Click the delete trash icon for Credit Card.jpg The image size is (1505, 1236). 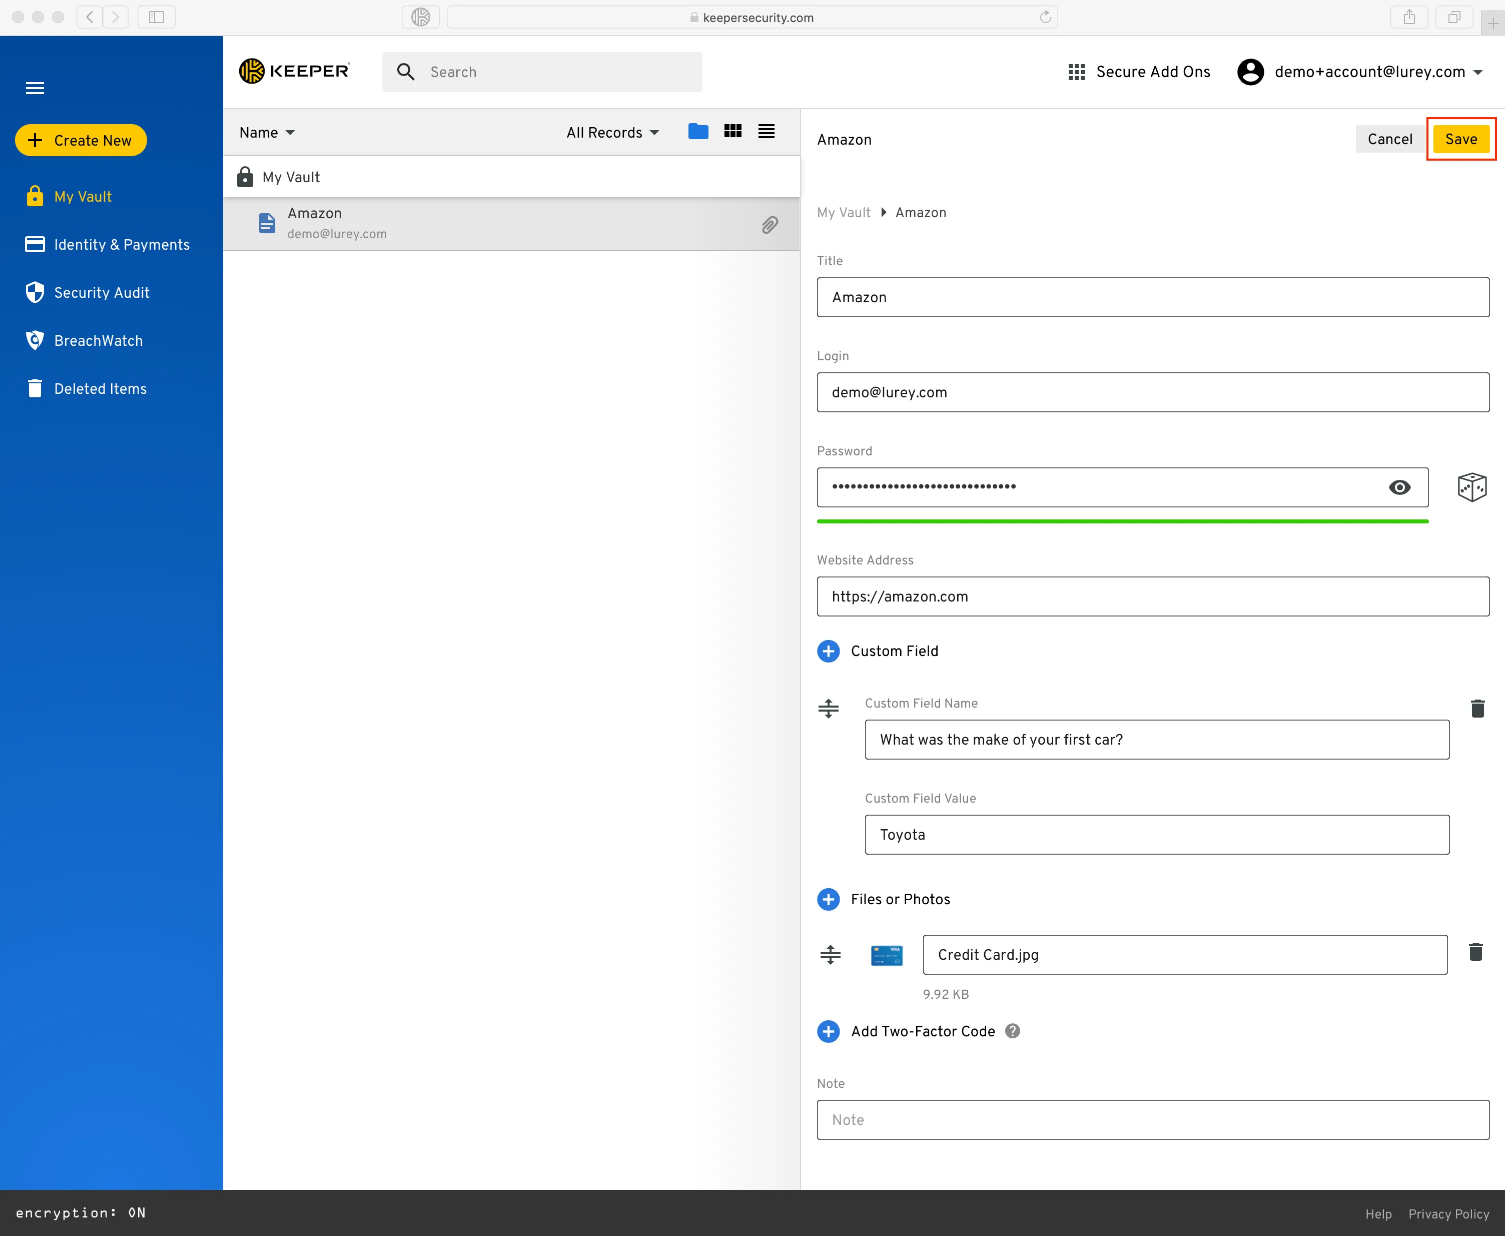point(1476,955)
